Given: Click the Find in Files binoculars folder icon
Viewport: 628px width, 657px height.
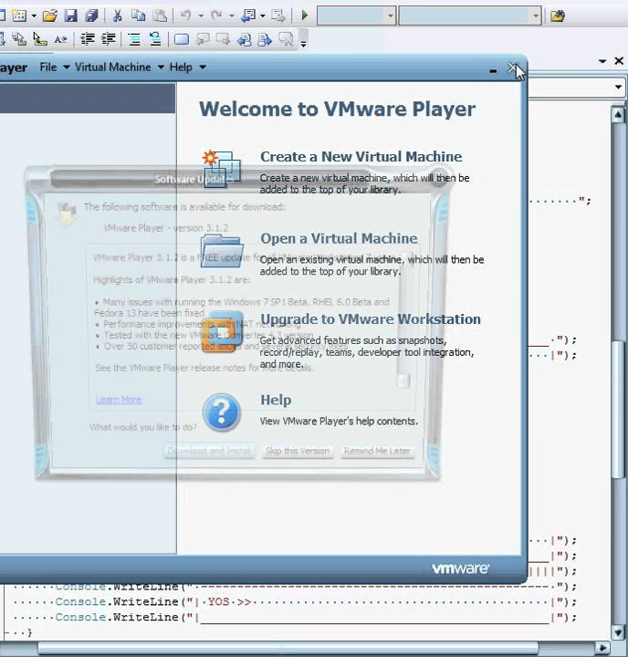Looking at the screenshot, I should pos(558,16).
